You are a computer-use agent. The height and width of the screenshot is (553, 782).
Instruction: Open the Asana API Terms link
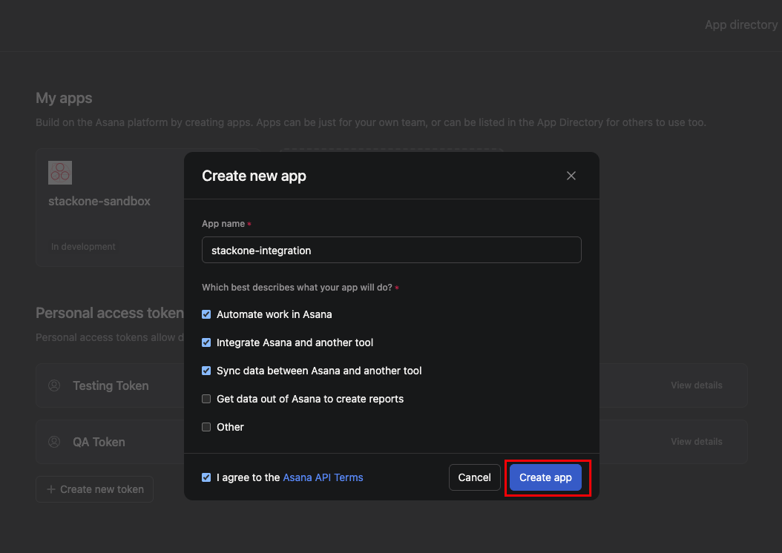[323, 477]
